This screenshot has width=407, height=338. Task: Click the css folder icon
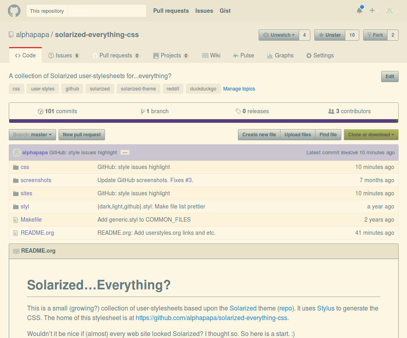coord(16,167)
